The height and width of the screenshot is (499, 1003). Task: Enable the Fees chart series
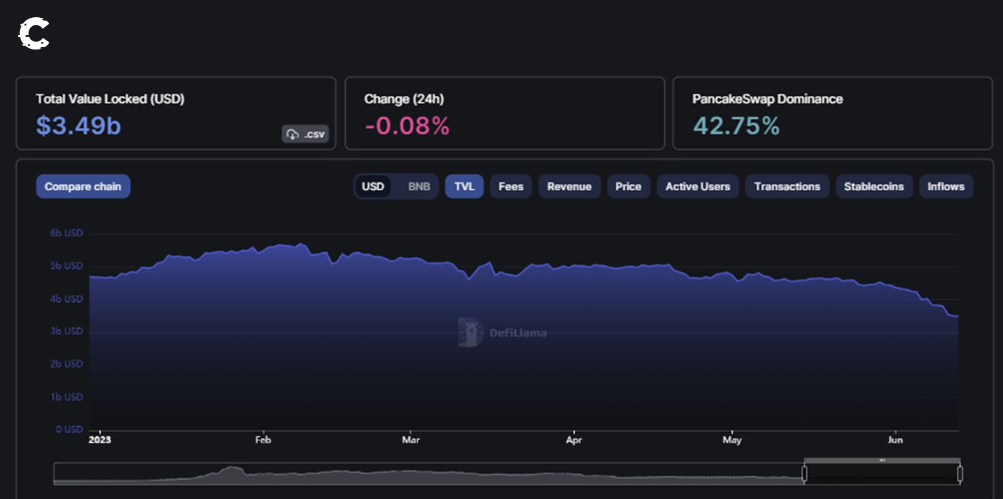(x=510, y=186)
